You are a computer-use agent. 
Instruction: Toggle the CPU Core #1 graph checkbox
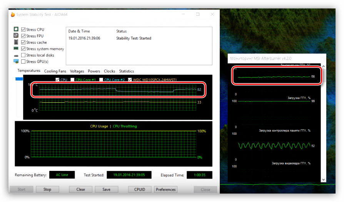pos(72,80)
